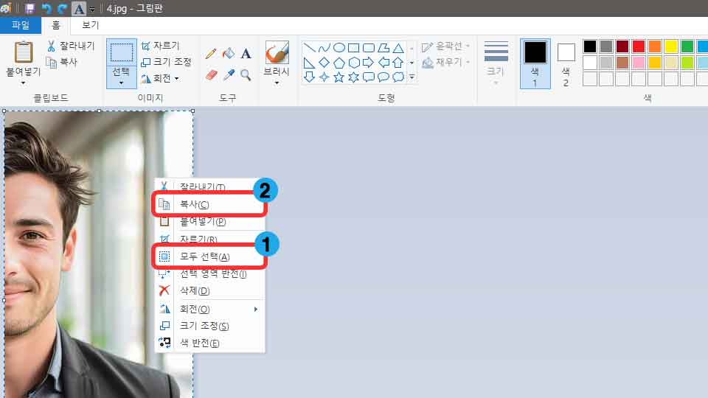Open the 파일 tab
The image size is (708, 398).
point(21,25)
